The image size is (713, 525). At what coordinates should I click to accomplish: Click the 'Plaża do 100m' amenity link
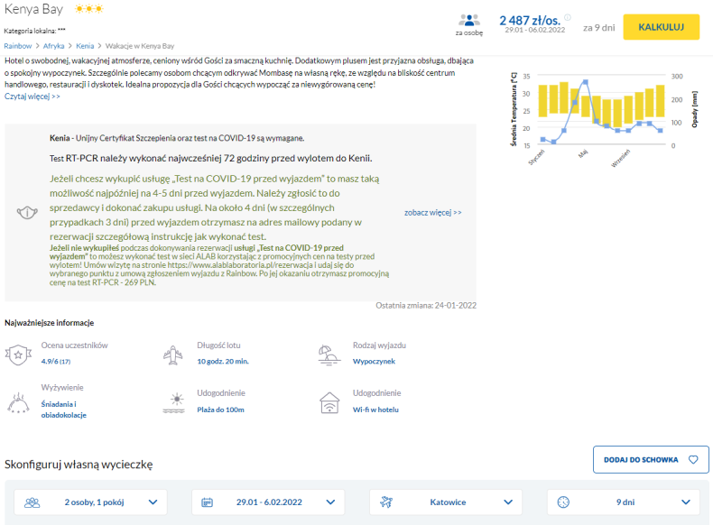click(220, 410)
